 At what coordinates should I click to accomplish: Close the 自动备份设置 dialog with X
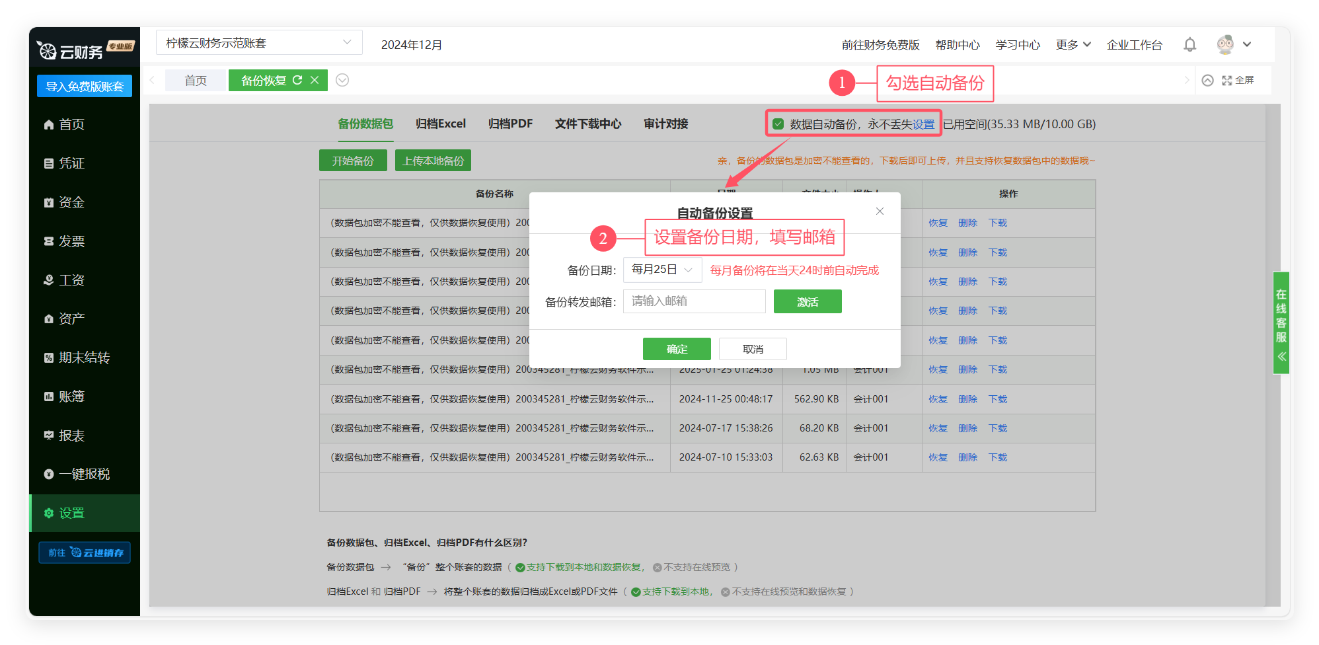[x=880, y=211]
